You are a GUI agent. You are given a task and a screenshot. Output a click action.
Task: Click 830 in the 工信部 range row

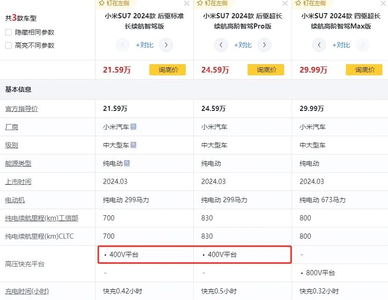[207, 218]
